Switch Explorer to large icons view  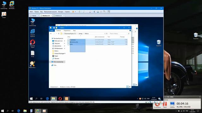coord(130,87)
